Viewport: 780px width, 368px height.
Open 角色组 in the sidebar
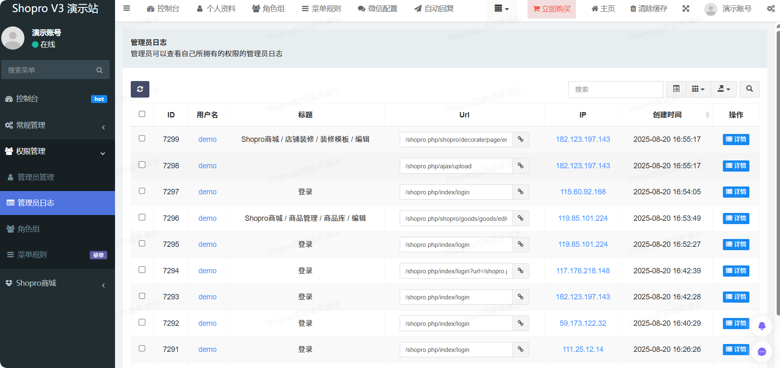click(x=58, y=229)
